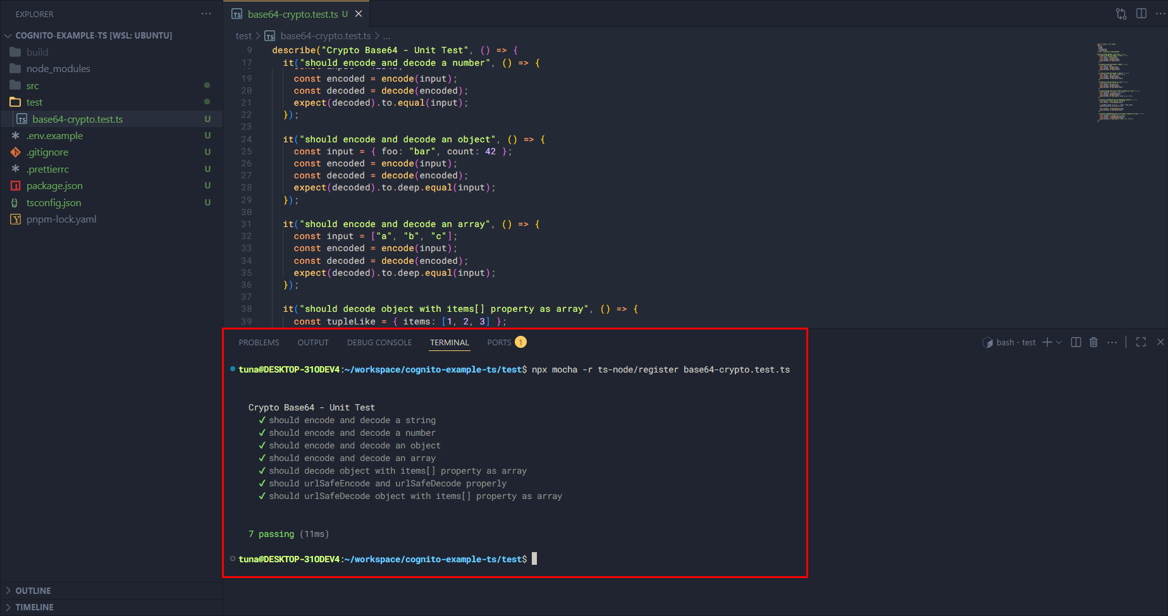Click the new terminal plus icon
Image resolution: width=1168 pixels, height=616 pixels.
point(1047,342)
